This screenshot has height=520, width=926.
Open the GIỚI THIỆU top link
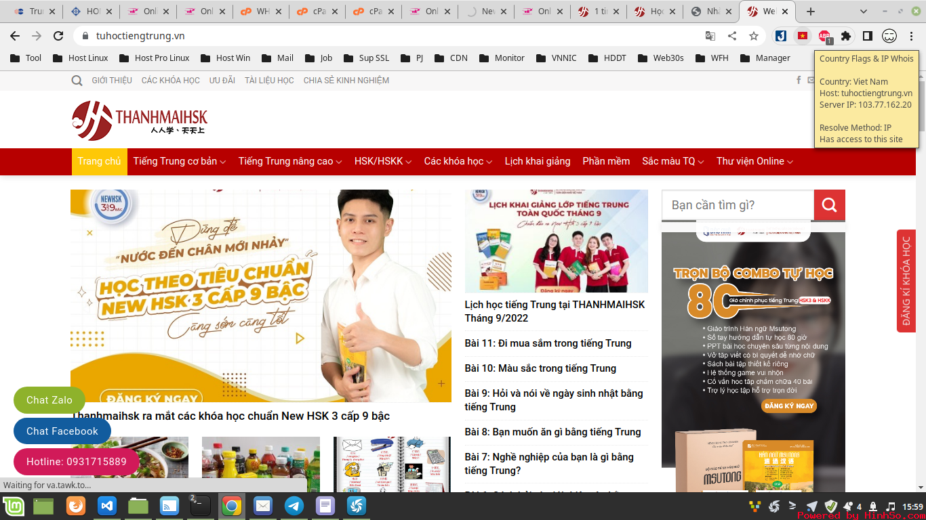click(112, 81)
